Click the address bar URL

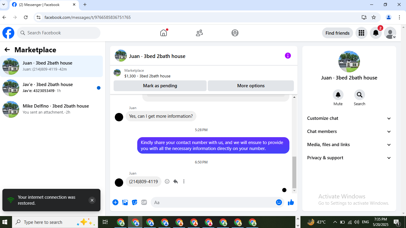[x=88, y=17]
